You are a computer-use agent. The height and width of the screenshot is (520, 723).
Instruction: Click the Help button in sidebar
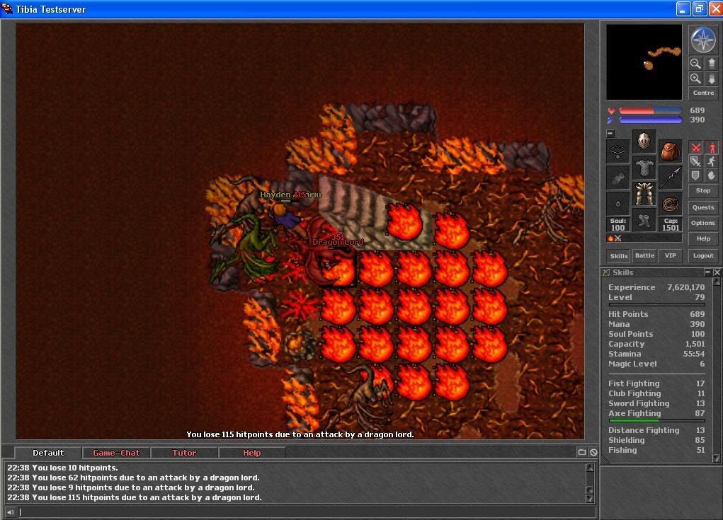click(x=703, y=238)
